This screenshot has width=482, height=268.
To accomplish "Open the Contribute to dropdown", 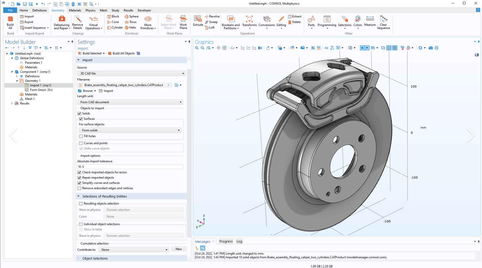I will (134, 250).
